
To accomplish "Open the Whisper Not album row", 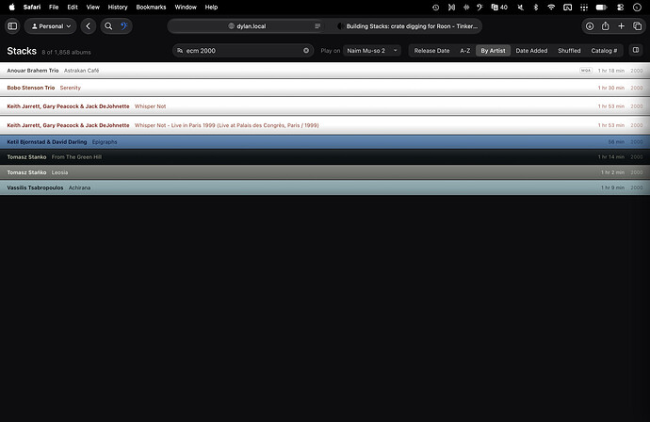I will click(x=325, y=106).
